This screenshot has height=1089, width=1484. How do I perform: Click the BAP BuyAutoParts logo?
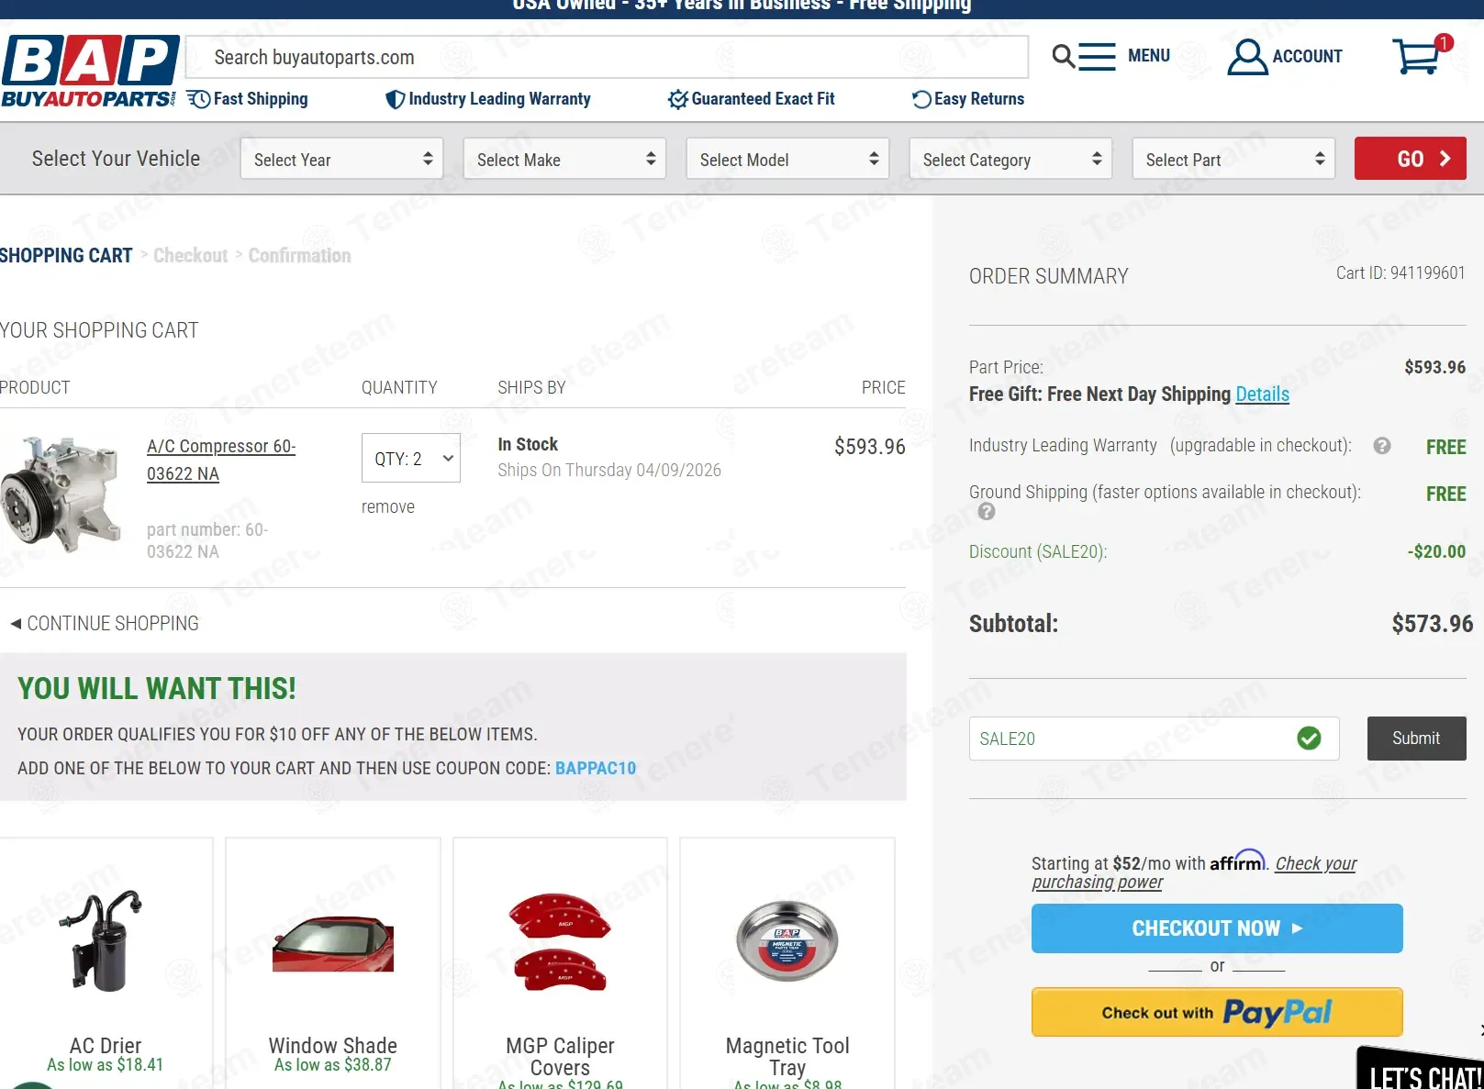click(x=89, y=72)
